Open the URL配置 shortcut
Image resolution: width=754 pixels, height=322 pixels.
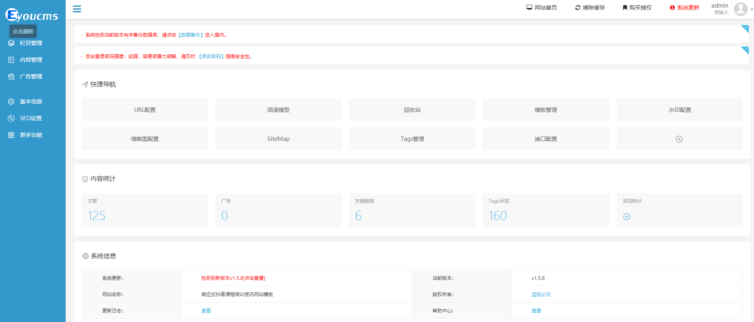click(144, 110)
